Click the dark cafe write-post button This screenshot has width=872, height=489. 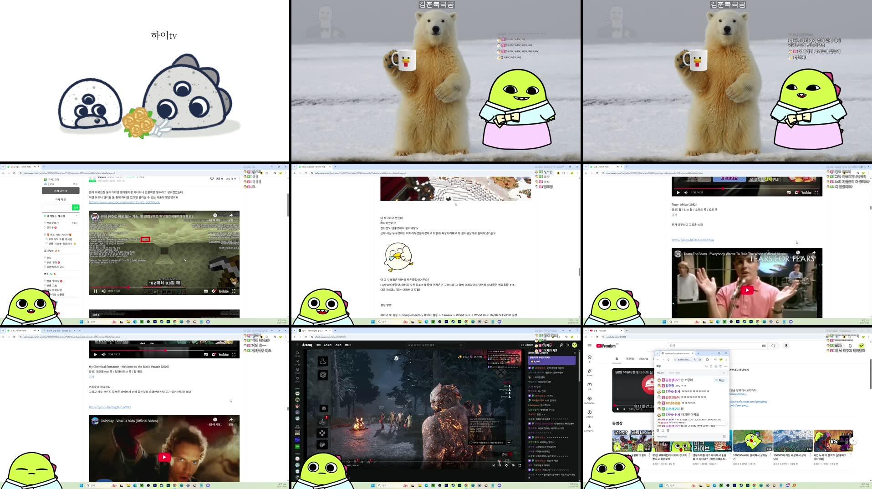61,191
